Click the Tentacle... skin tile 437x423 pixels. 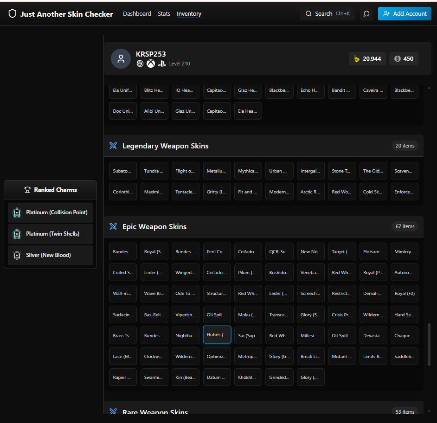click(x=186, y=192)
